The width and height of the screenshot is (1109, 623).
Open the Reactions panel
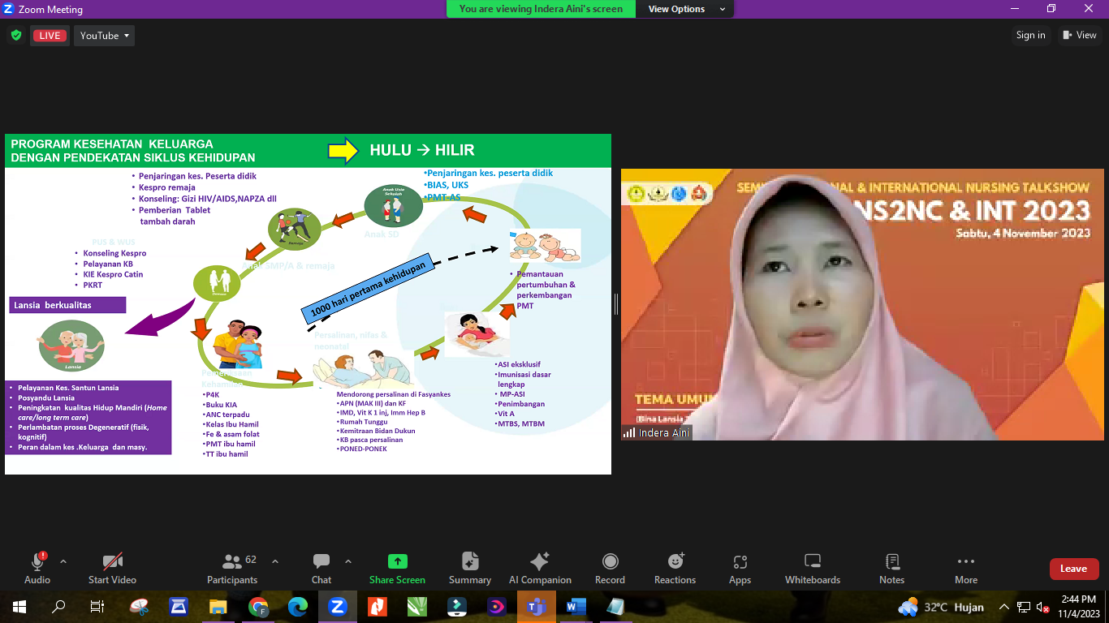tap(675, 568)
